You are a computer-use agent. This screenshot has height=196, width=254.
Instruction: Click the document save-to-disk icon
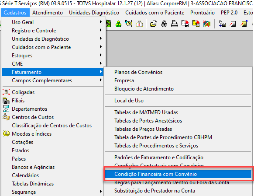click(x=185, y=24)
